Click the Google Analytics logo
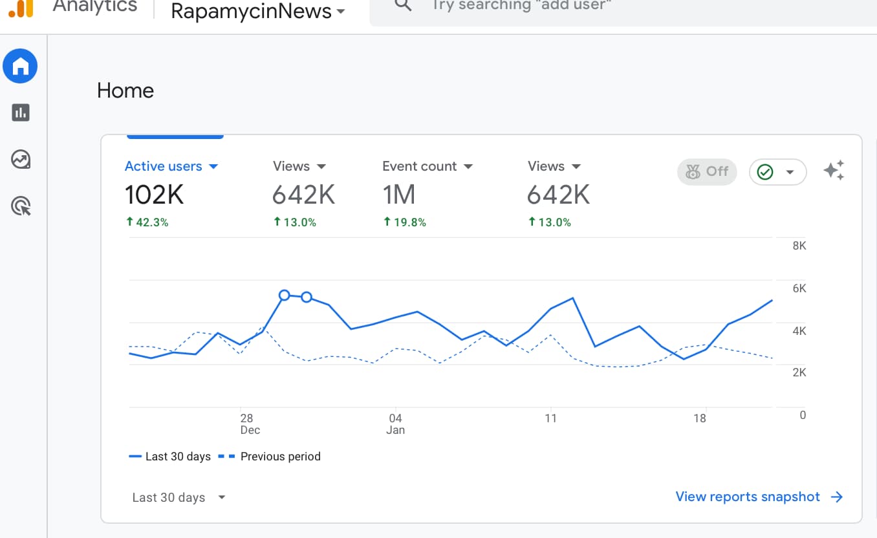 (21, 8)
